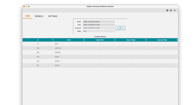This screenshot has width=194, height=105.
Task: Step time backward with << button
Action: coord(118,28)
